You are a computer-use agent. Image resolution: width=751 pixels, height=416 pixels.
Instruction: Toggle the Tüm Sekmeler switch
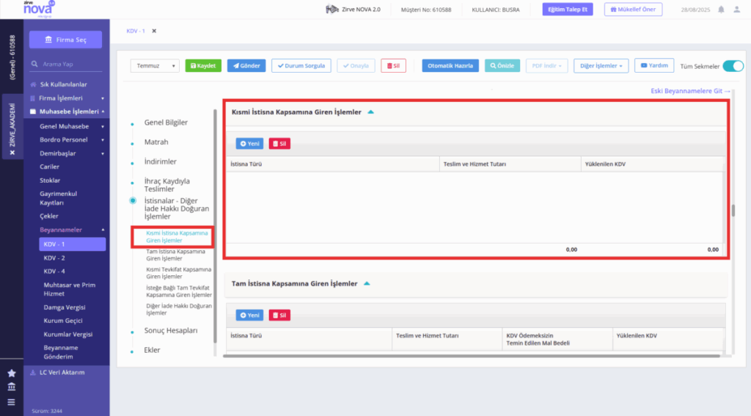[x=733, y=66]
